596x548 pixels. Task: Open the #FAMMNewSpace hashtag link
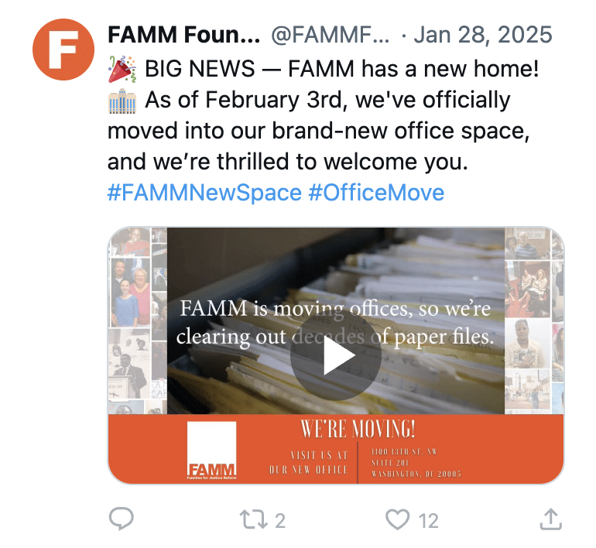[204, 192]
